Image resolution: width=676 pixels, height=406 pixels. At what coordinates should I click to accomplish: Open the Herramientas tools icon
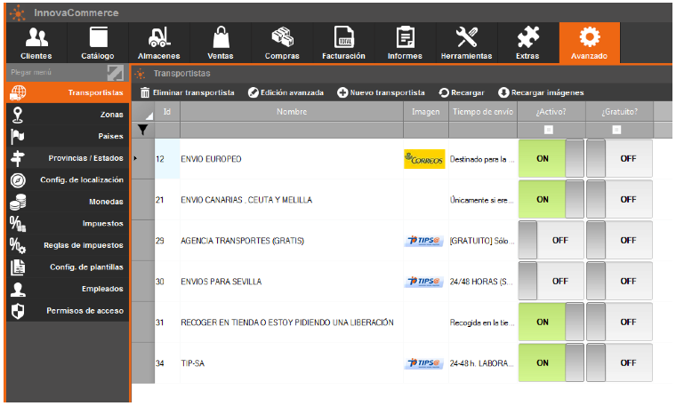point(466,37)
